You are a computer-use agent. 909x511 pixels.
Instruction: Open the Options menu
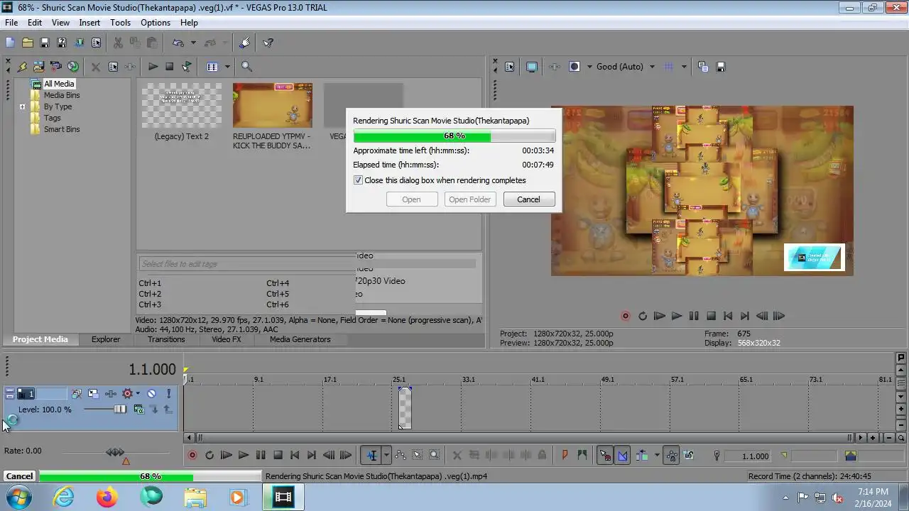click(x=155, y=23)
